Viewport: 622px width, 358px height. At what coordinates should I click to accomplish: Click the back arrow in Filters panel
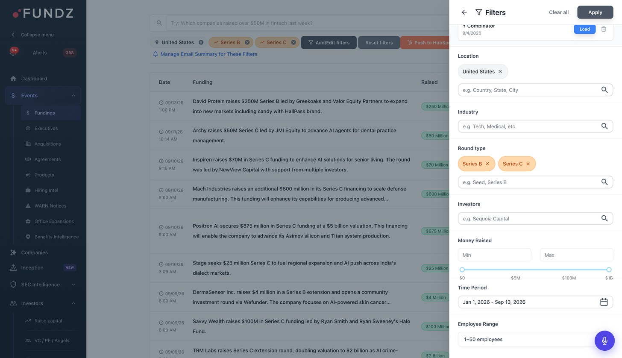[x=464, y=12]
